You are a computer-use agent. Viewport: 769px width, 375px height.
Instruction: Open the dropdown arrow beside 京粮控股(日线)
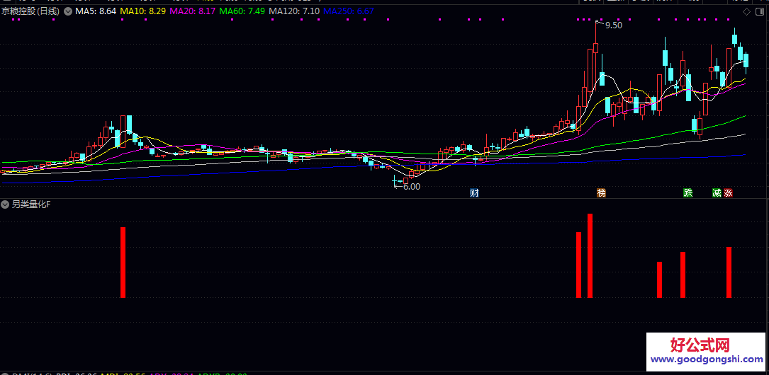pos(67,11)
